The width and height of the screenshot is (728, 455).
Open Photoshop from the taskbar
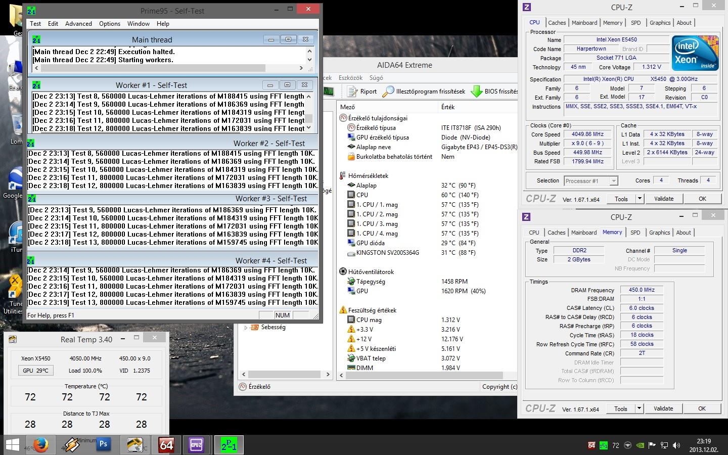point(103,445)
